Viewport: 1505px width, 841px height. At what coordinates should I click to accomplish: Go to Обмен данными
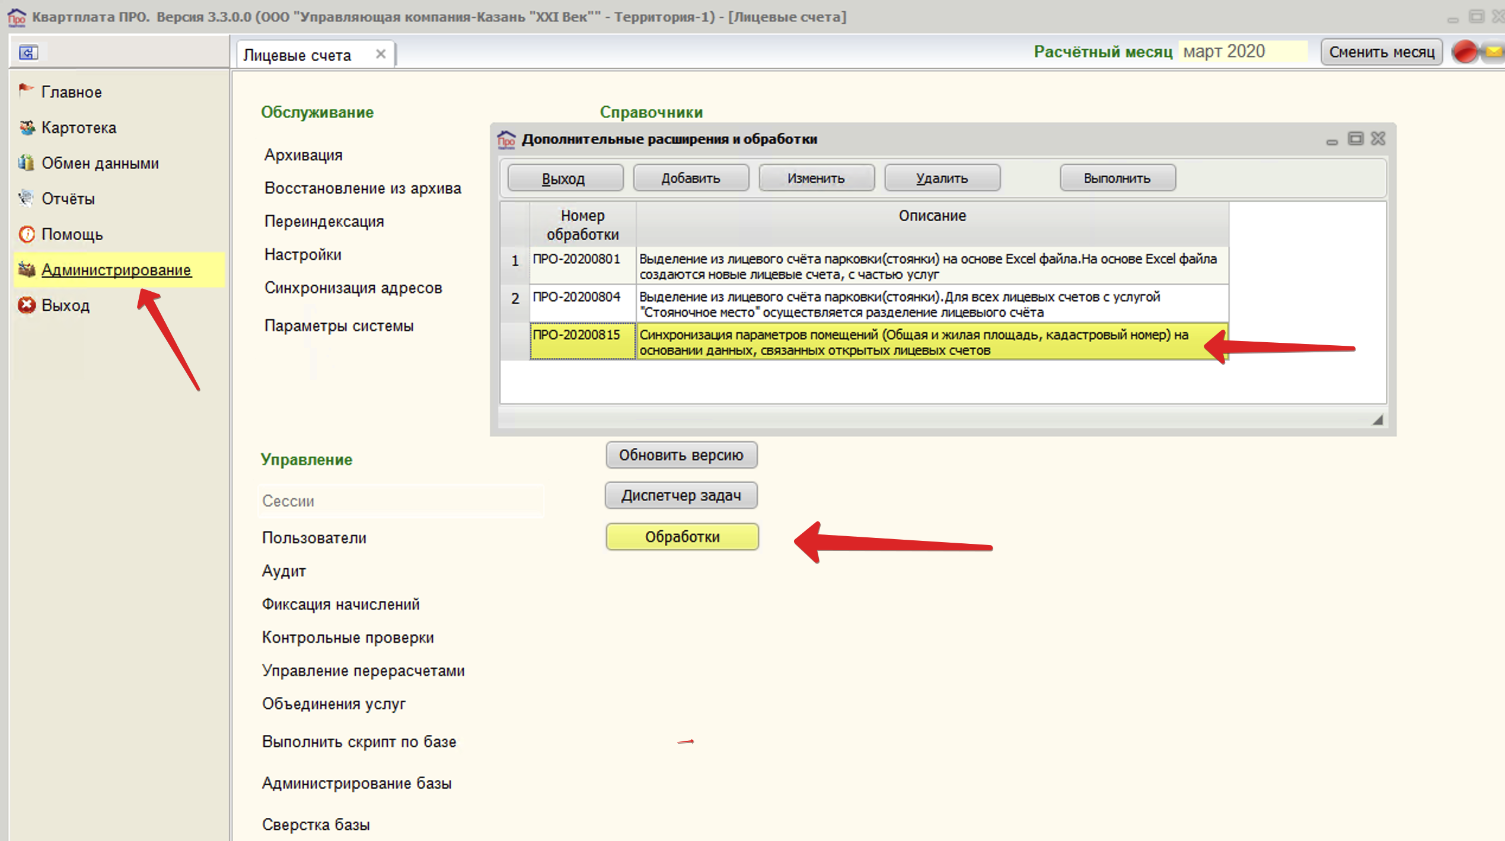pyautogui.click(x=100, y=163)
